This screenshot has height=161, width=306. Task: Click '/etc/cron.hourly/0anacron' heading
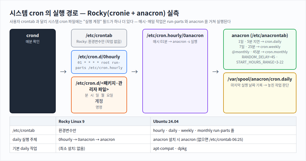pos(175,35)
